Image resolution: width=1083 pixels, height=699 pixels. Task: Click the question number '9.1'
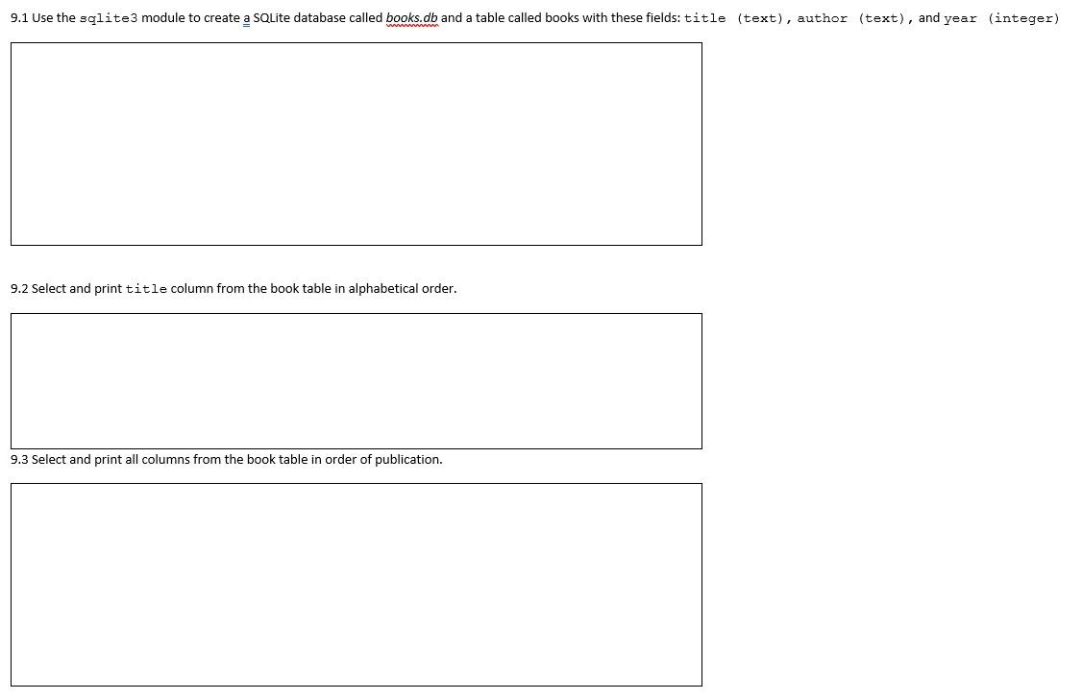[19, 18]
